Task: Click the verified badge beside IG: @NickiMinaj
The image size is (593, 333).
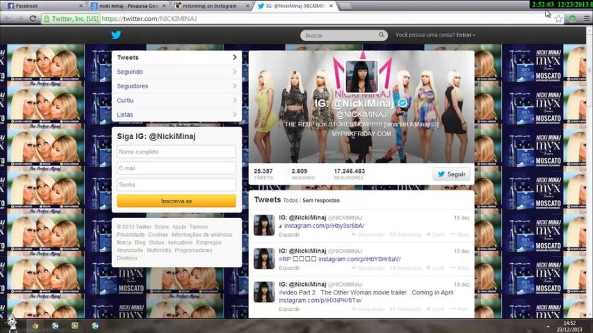Action: point(403,103)
